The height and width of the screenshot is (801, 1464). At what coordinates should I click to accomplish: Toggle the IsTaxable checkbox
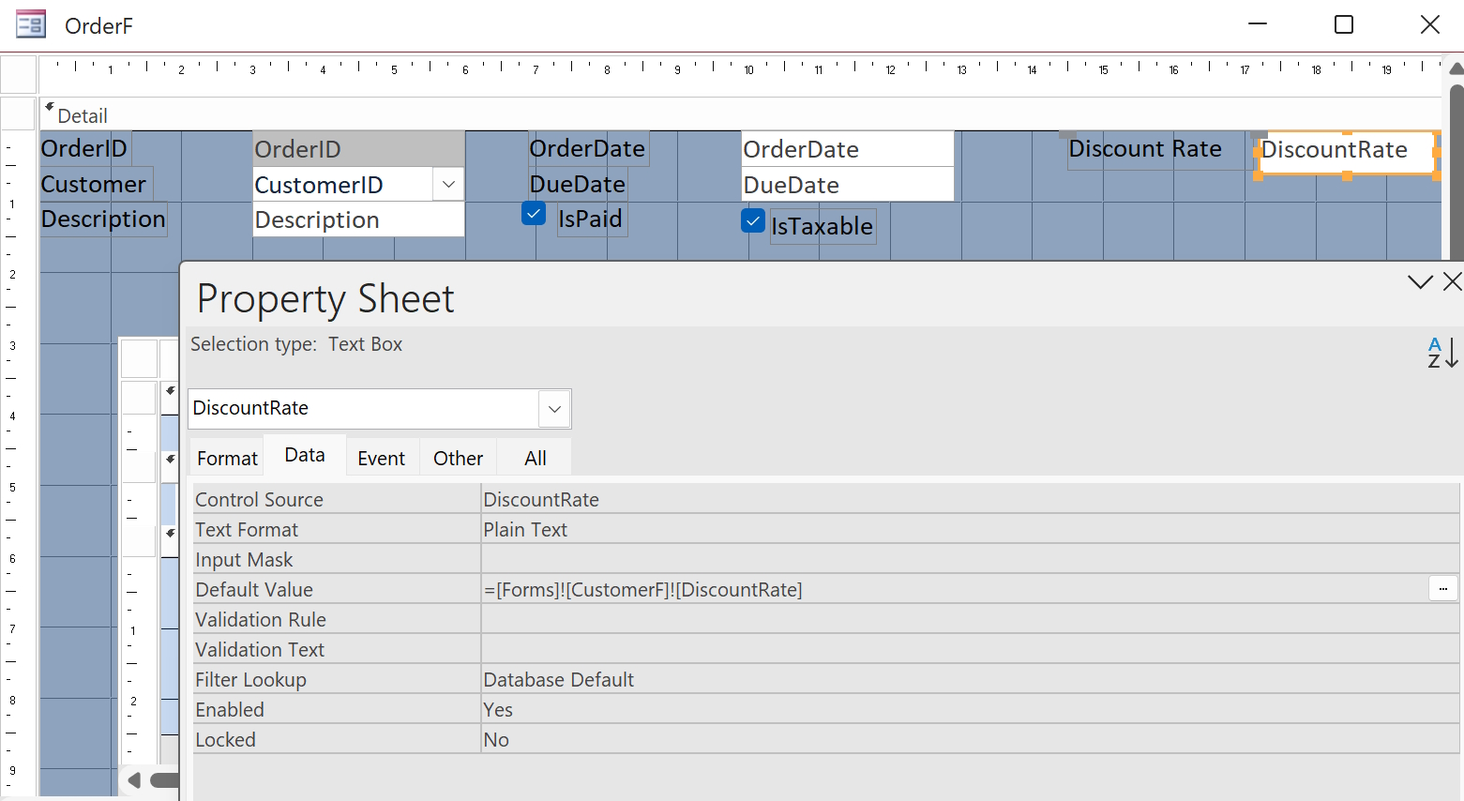[x=753, y=221]
